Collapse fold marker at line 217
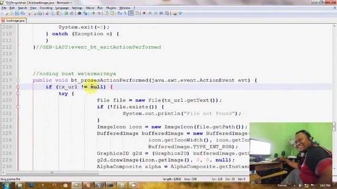This screenshot has height=189, width=337. 18,80
